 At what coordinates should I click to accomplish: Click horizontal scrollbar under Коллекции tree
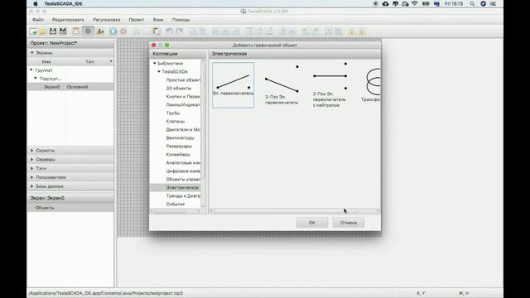pos(176,211)
